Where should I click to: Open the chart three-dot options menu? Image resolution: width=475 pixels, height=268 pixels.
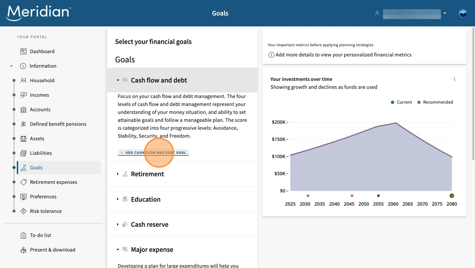pyautogui.click(x=454, y=79)
